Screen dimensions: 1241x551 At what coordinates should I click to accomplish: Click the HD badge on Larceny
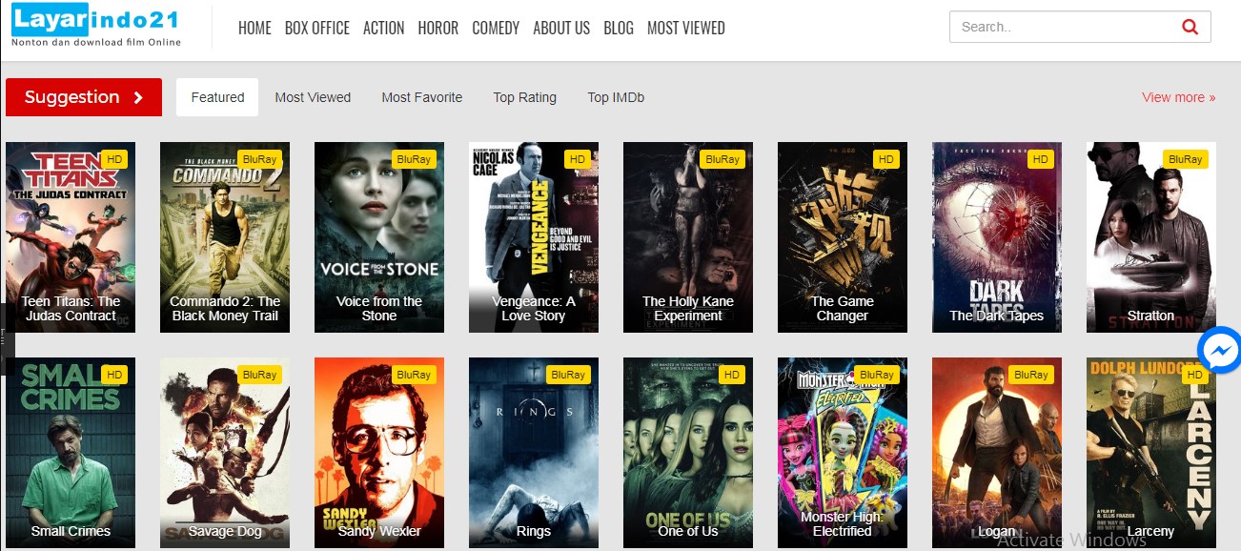click(1195, 375)
